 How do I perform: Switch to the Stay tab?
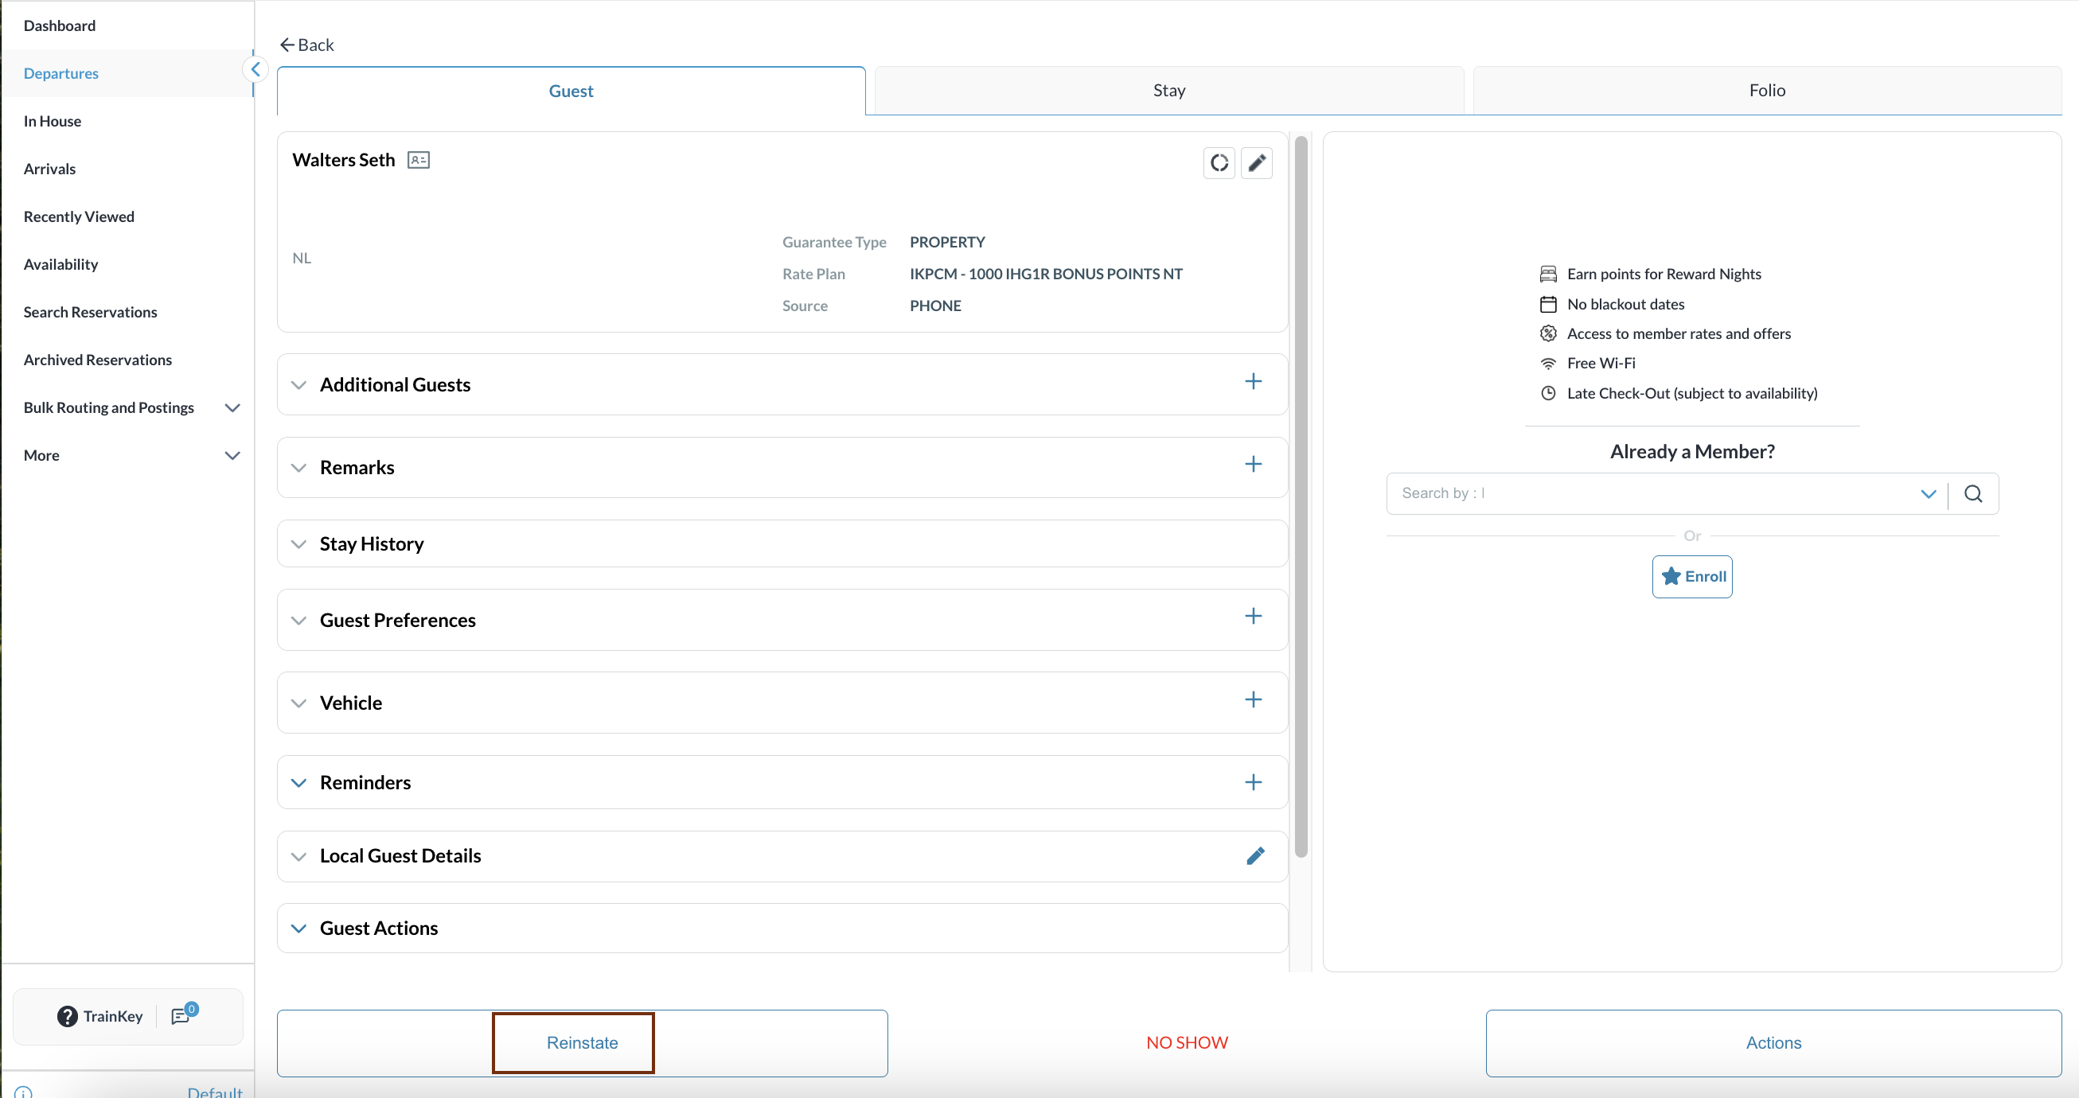coord(1168,91)
